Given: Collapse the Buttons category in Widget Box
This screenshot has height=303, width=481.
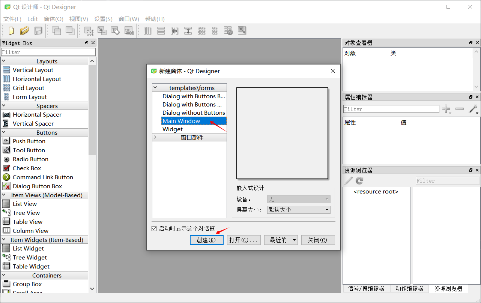Looking at the screenshot, I should [4, 132].
